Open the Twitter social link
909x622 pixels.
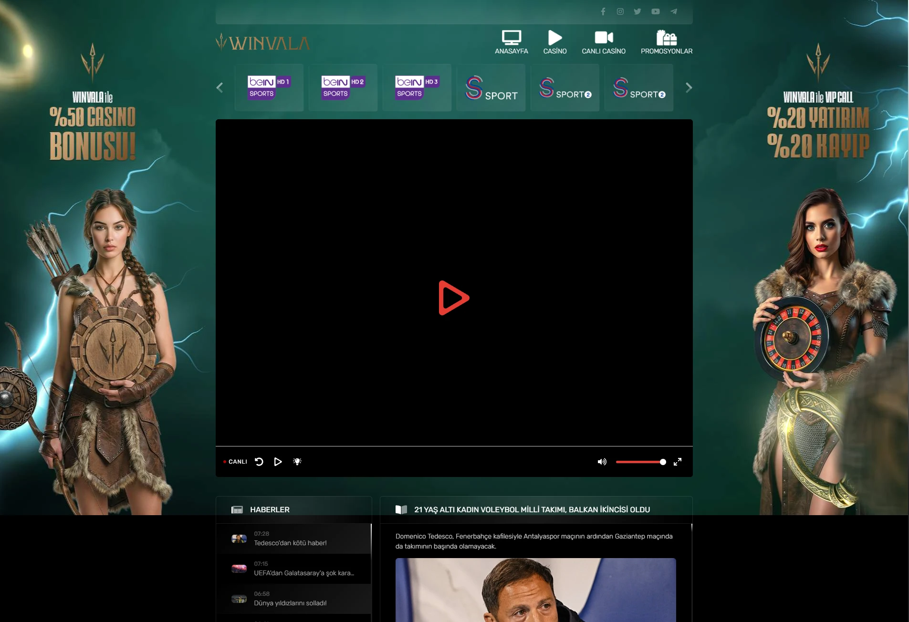click(x=637, y=11)
